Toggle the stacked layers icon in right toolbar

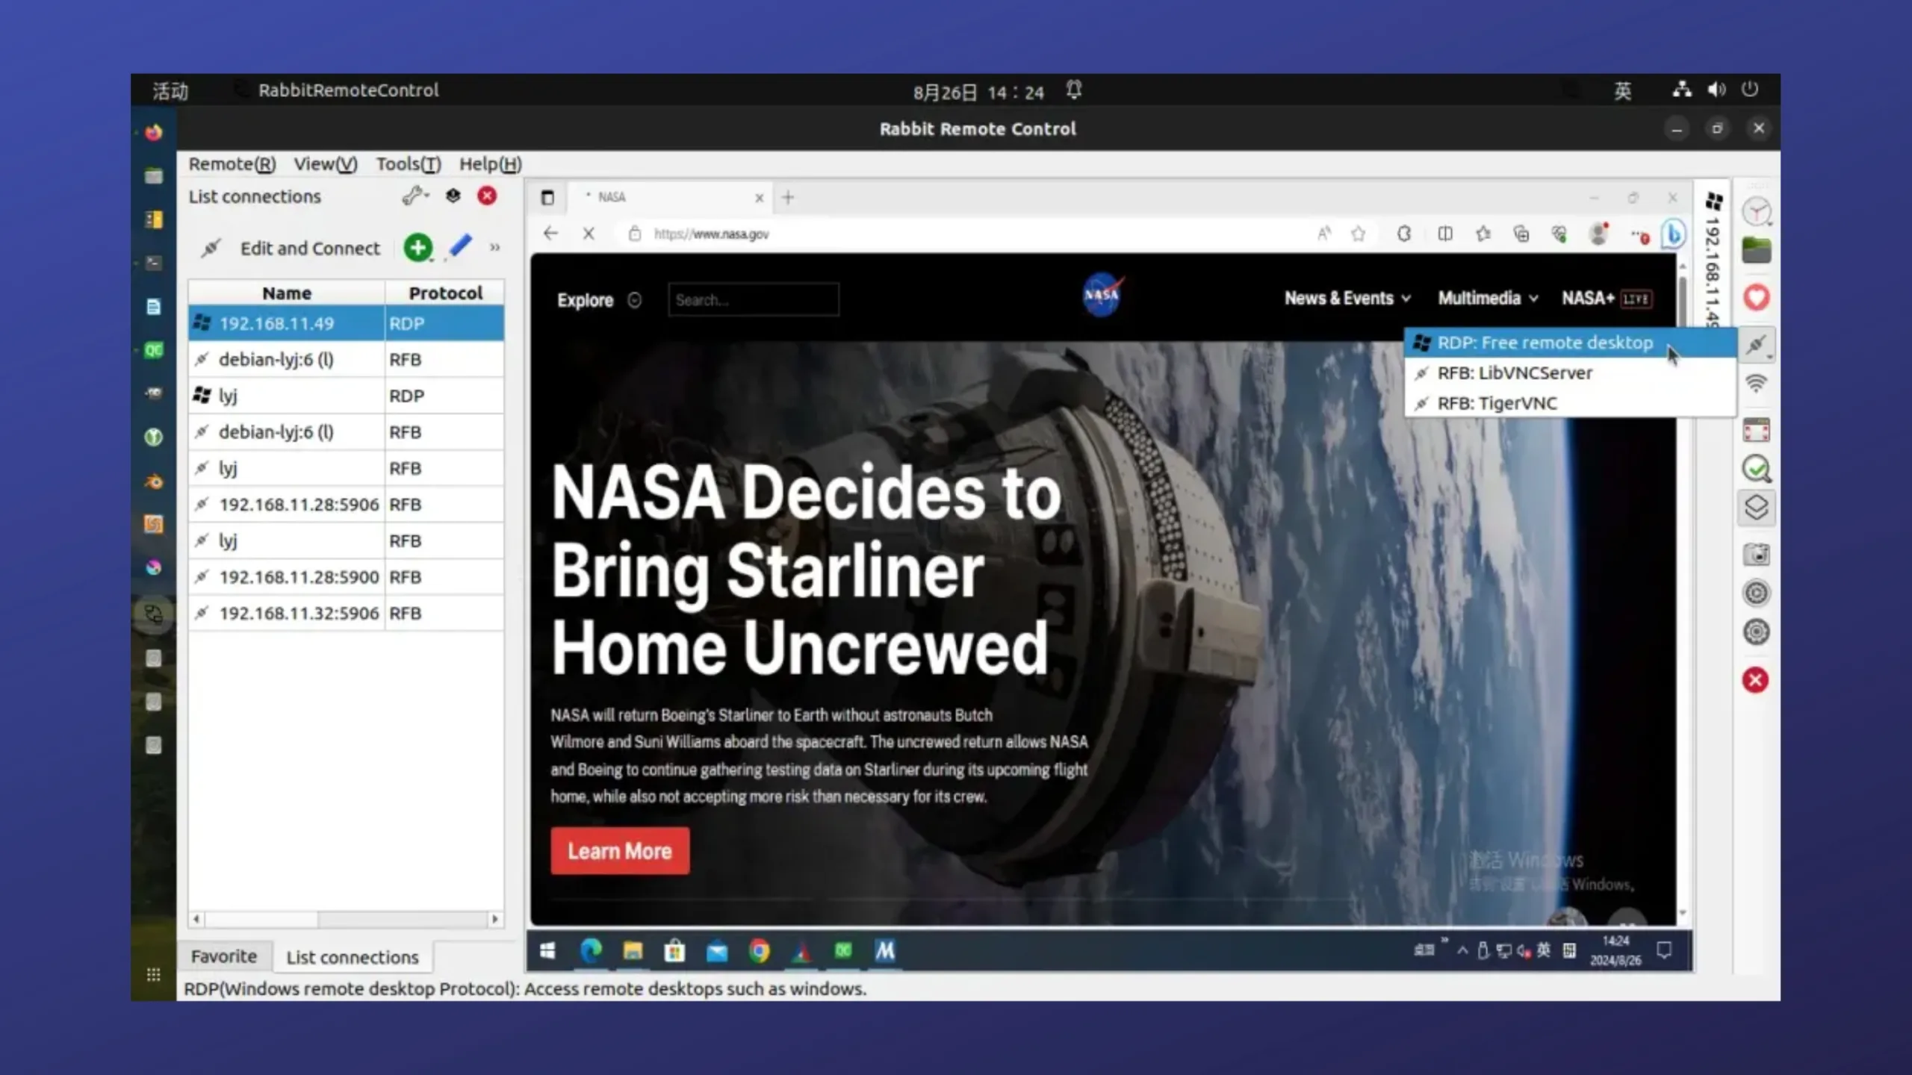pos(1757,508)
